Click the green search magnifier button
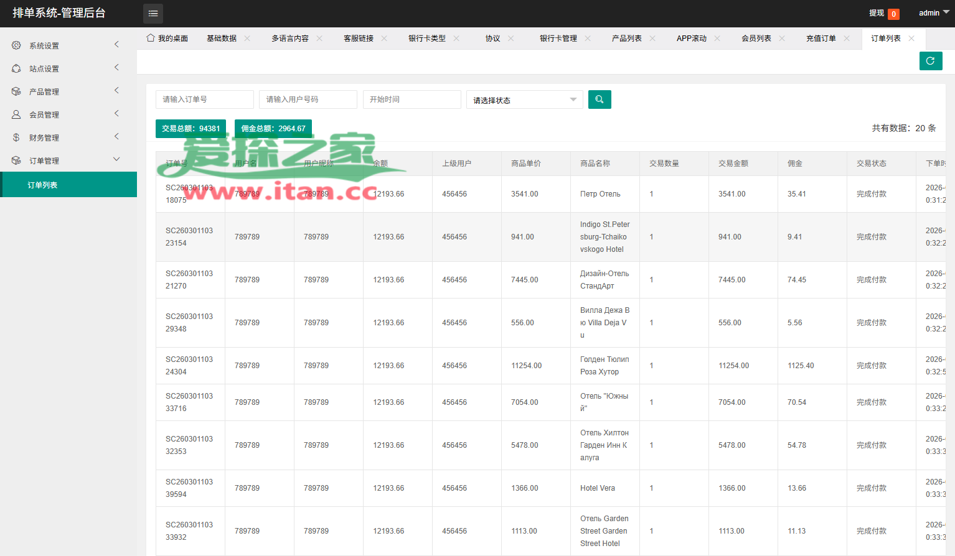 point(600,100)
